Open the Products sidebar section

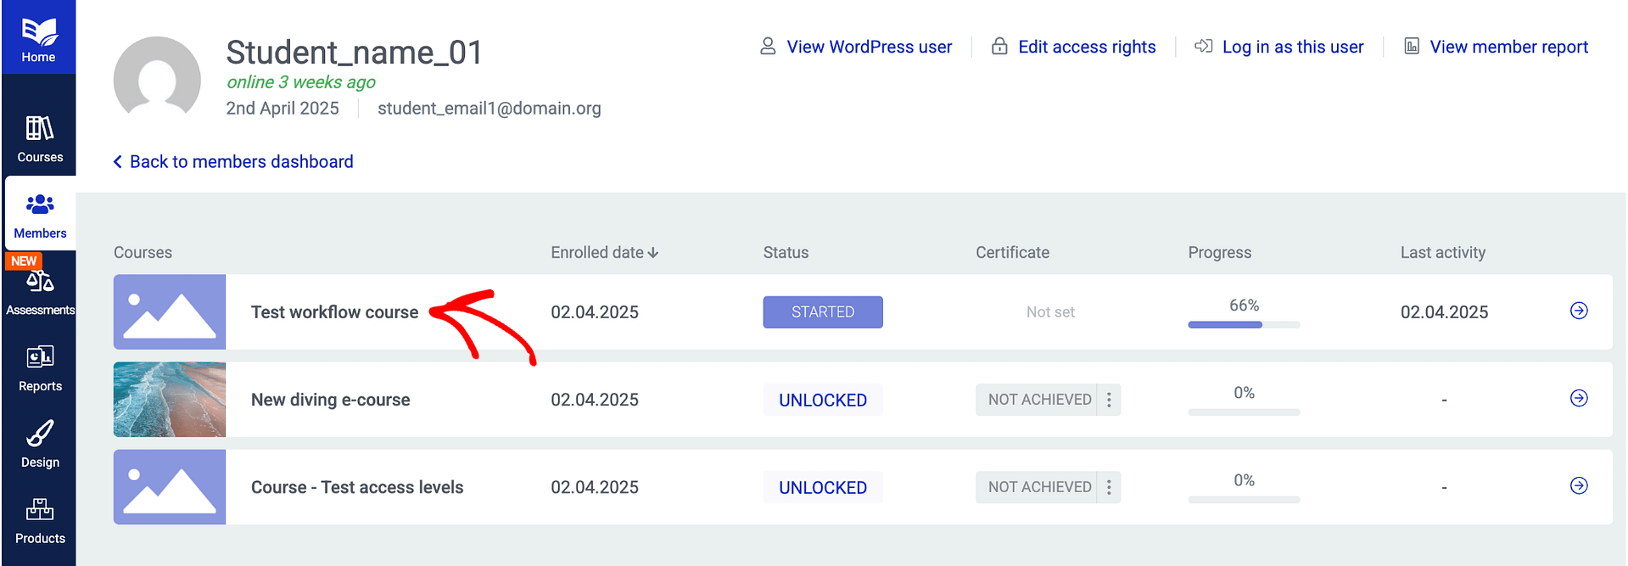point(40,521)
